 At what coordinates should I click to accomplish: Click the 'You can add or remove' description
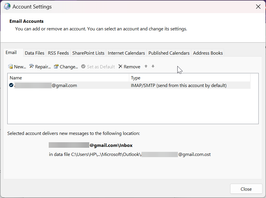tap(101, 29)
